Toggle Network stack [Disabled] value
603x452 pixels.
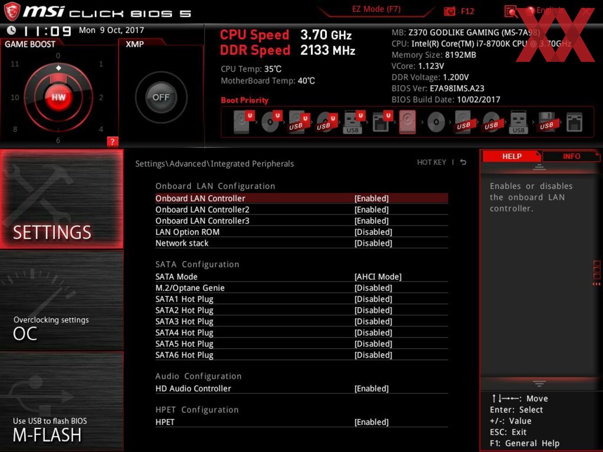373,243
